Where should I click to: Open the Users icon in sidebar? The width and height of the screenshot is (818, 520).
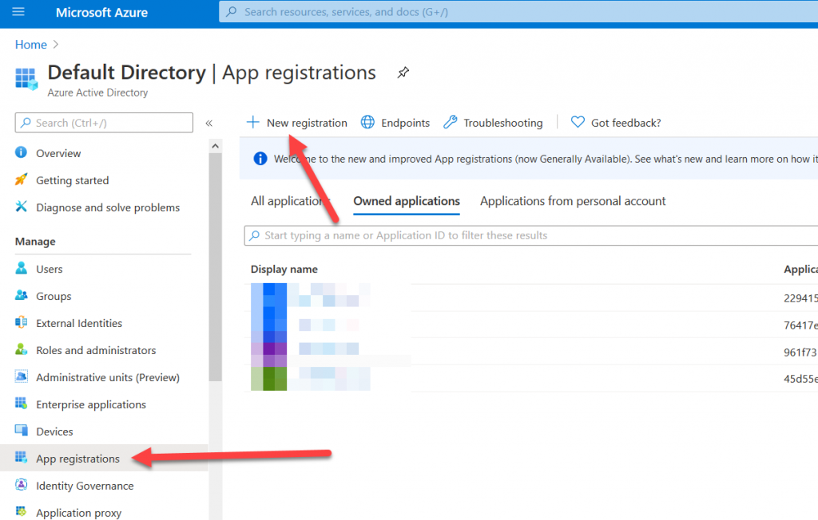coord(22,269)
